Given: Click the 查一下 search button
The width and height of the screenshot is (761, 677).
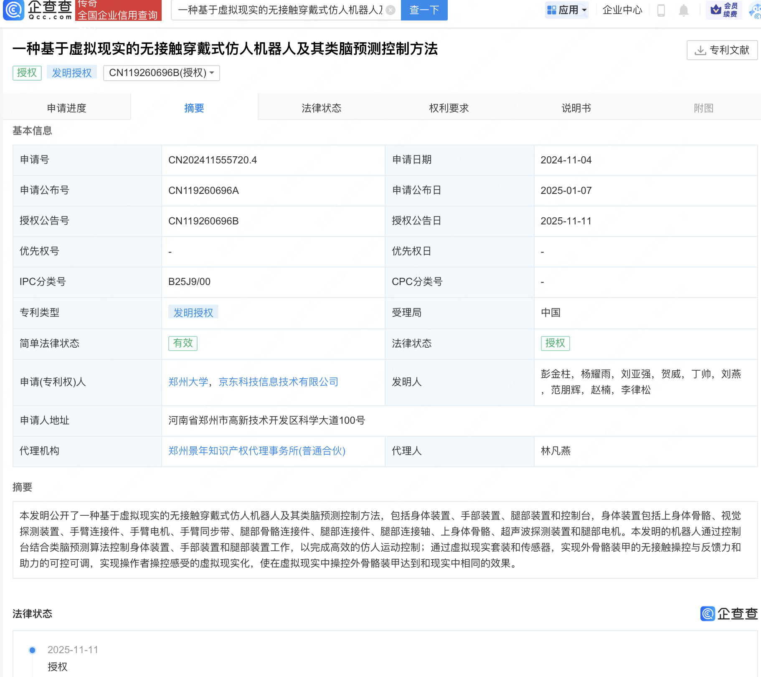Looking at the screenshot, I should click(424, 10).
